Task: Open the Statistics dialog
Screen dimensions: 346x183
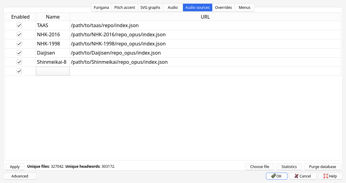Action: 289,167
